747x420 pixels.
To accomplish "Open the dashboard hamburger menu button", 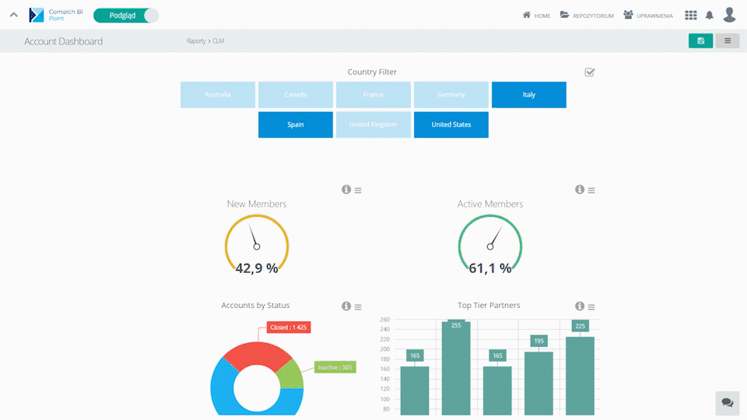I will click(x=728, y=41).
